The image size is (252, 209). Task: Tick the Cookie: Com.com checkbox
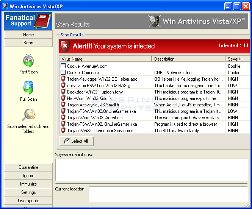63,72
